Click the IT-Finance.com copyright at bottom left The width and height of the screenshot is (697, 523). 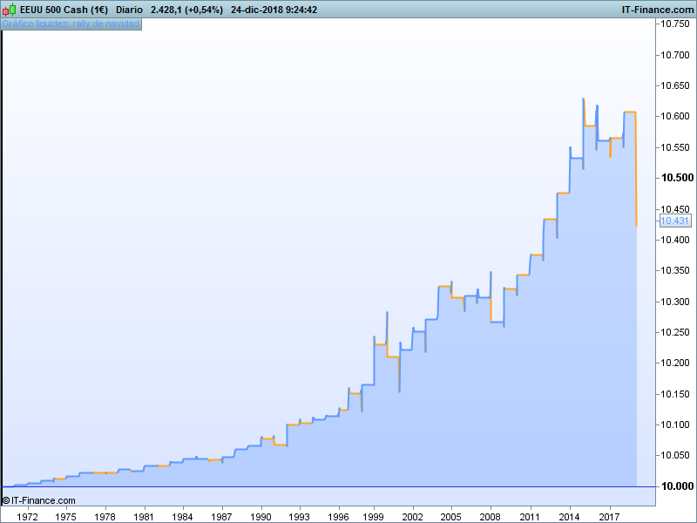[x=39, y=500]
